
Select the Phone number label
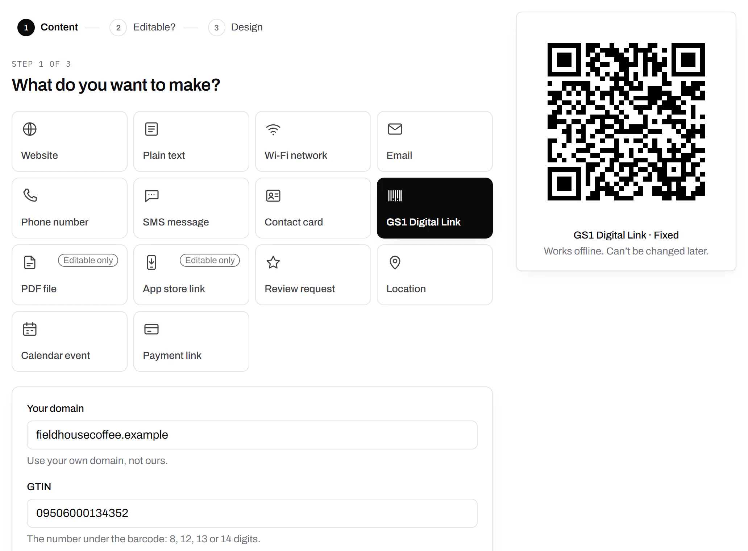click(55, 222)
